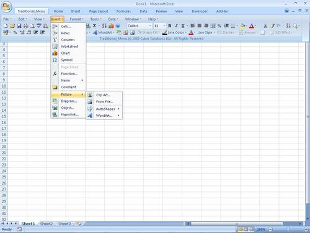This screenshot has height=233, width=310.
Task: Open the Help menu
Action: (x=153, y=19)
